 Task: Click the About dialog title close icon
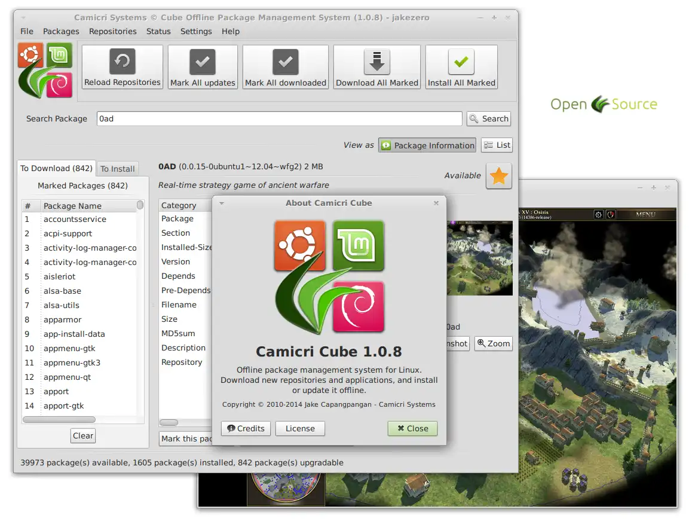click(x=436, y=203)
